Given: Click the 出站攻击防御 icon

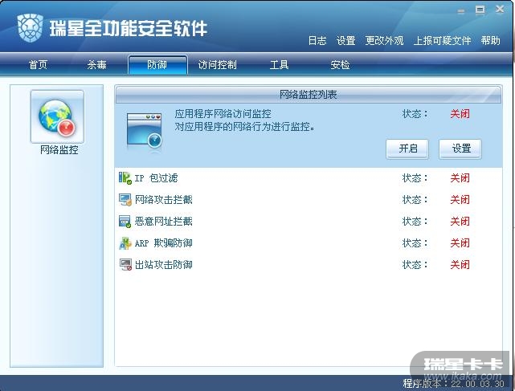Looking at the screenshot, I should [x=125, y=265].
